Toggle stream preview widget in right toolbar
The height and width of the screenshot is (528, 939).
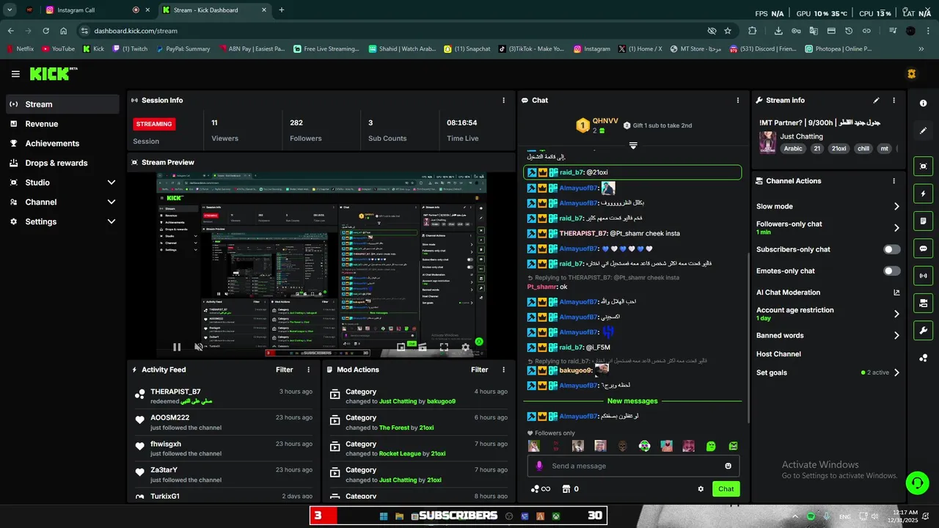[924, 166]
